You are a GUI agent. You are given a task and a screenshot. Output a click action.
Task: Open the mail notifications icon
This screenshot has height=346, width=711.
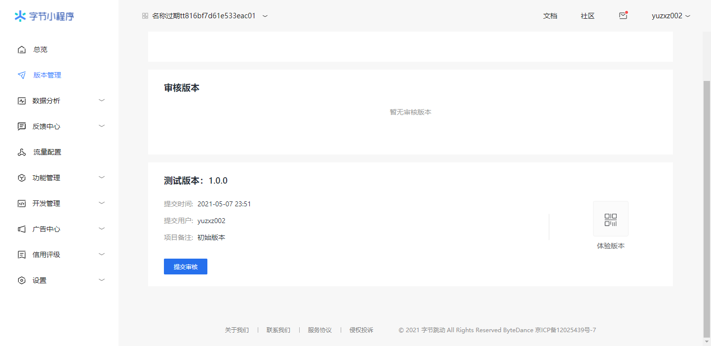pos(623,16)
